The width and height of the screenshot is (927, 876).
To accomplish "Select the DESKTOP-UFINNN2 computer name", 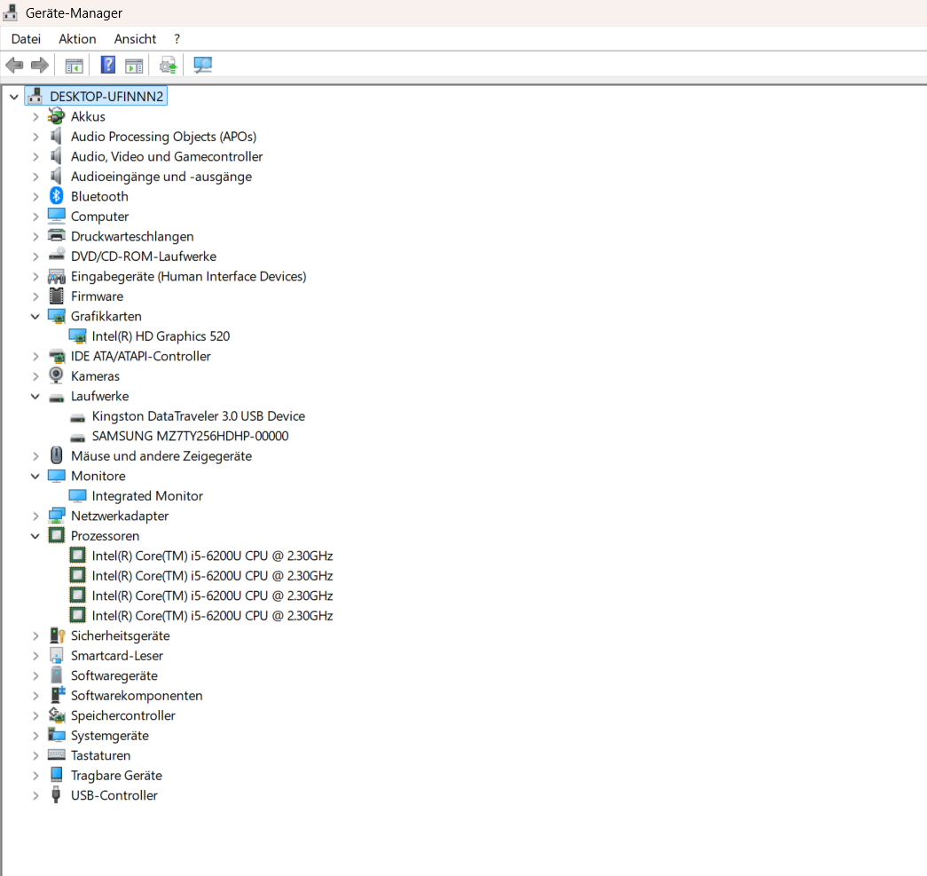I will pyautogui.click(x=106, y=97).
